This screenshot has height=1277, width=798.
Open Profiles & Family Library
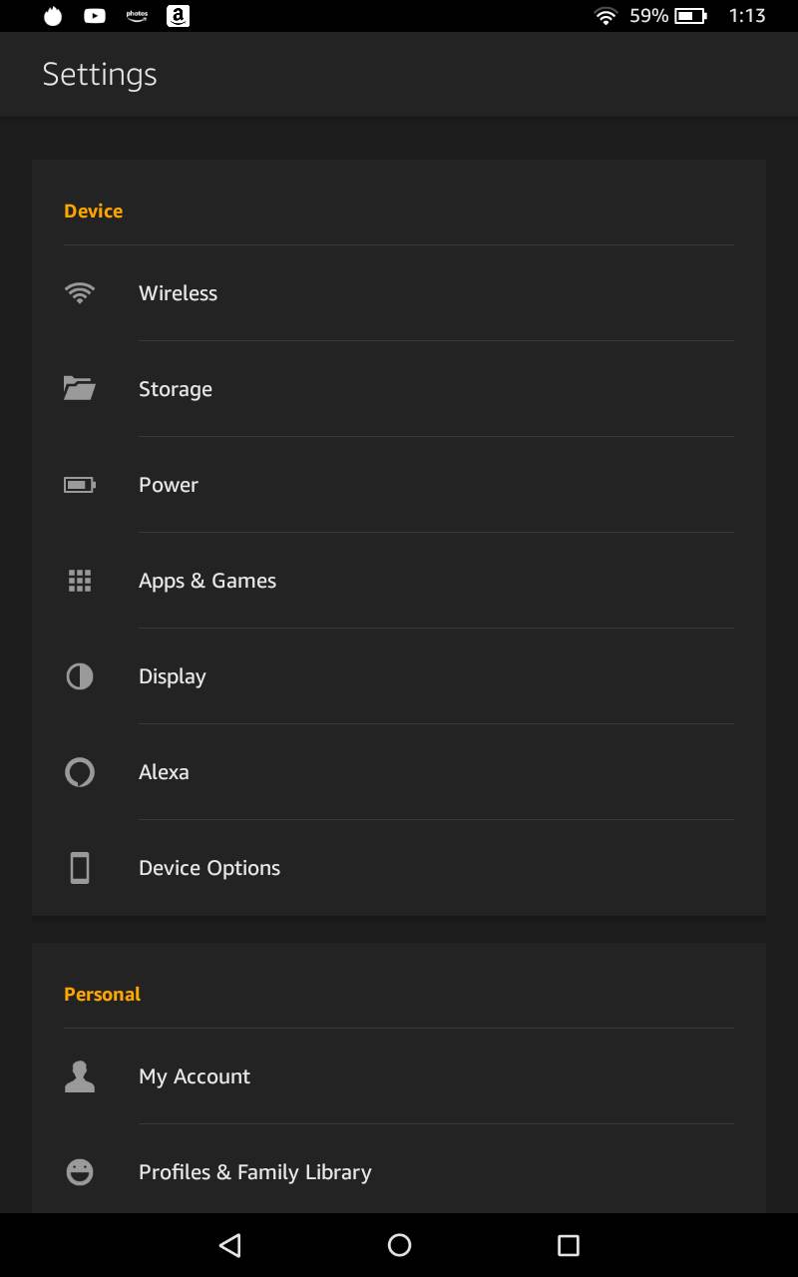tap(255, 1172)
